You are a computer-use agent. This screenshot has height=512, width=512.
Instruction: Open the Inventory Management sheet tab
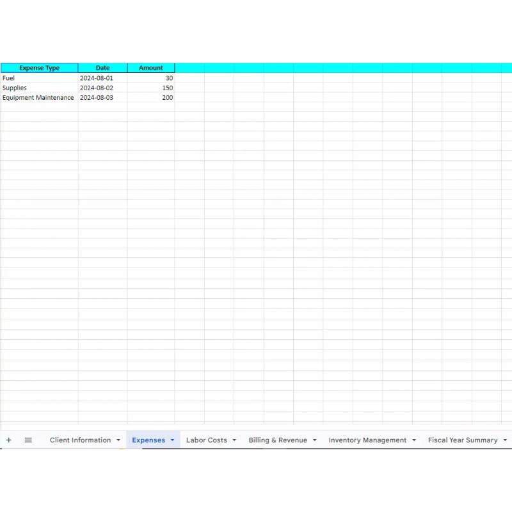pos(367,440)
